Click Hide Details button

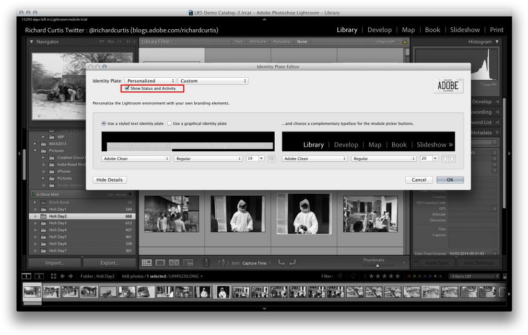coord(110,180)
